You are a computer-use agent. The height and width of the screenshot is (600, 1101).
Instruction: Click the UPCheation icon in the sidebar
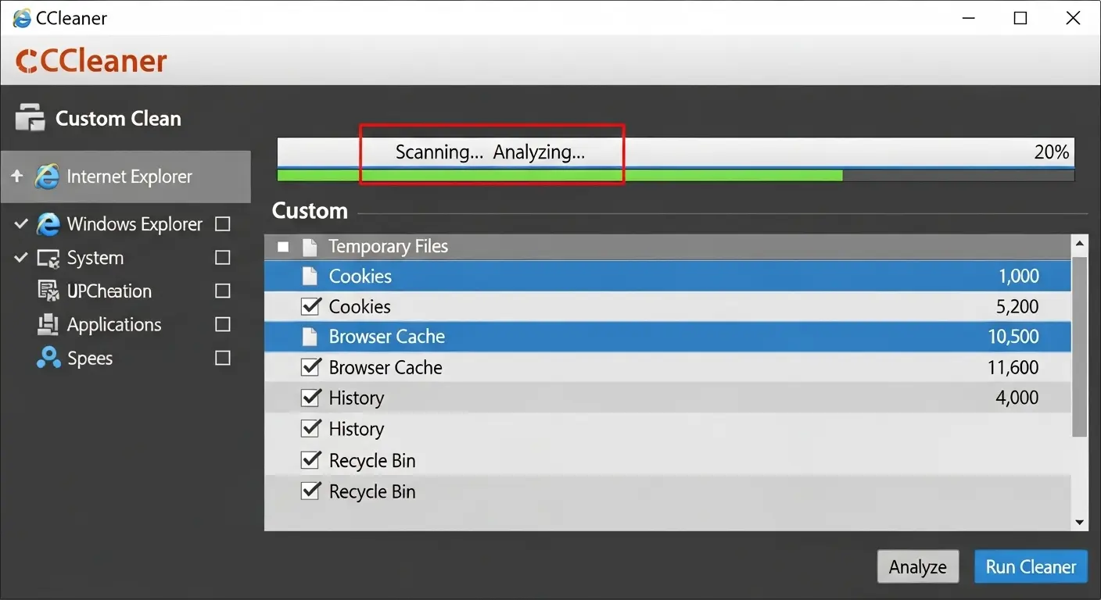point(48,291)
